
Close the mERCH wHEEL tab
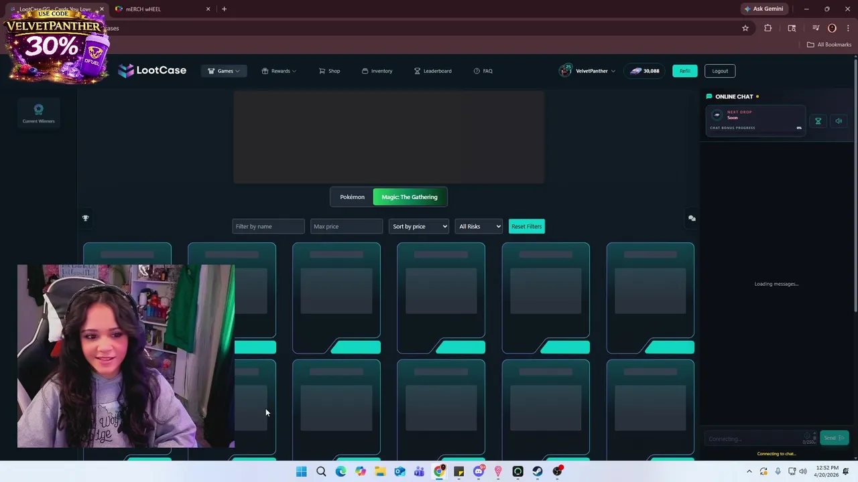tap(208, 9)
